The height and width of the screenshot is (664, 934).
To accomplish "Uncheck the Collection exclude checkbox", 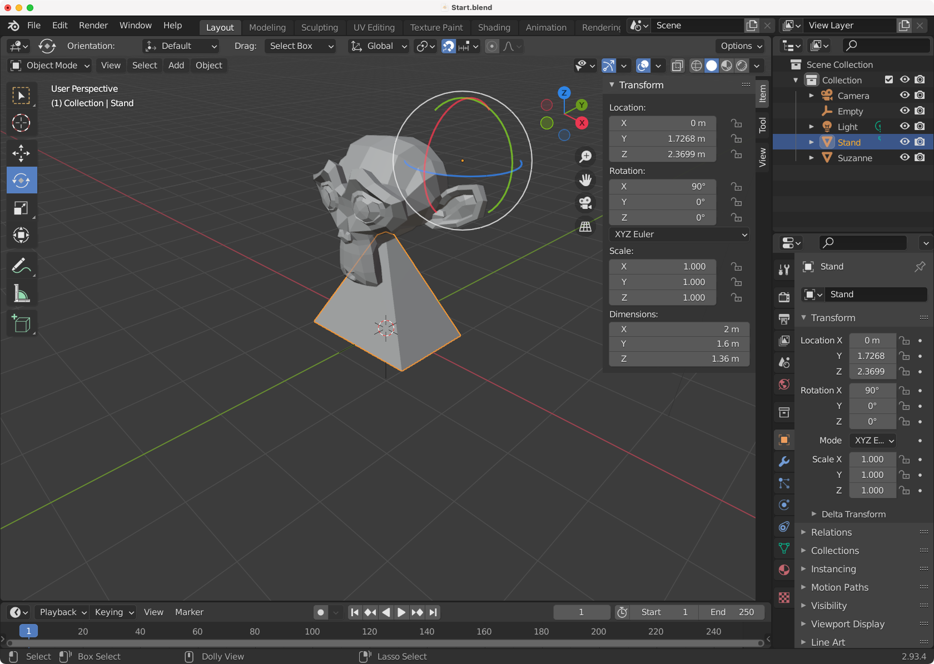I will [x=889, y=80].
